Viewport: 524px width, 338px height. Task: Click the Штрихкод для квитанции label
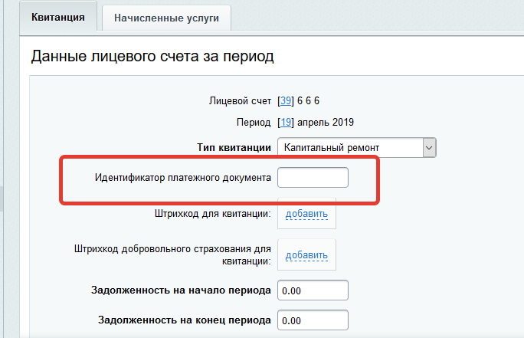[x=212, y=214]
